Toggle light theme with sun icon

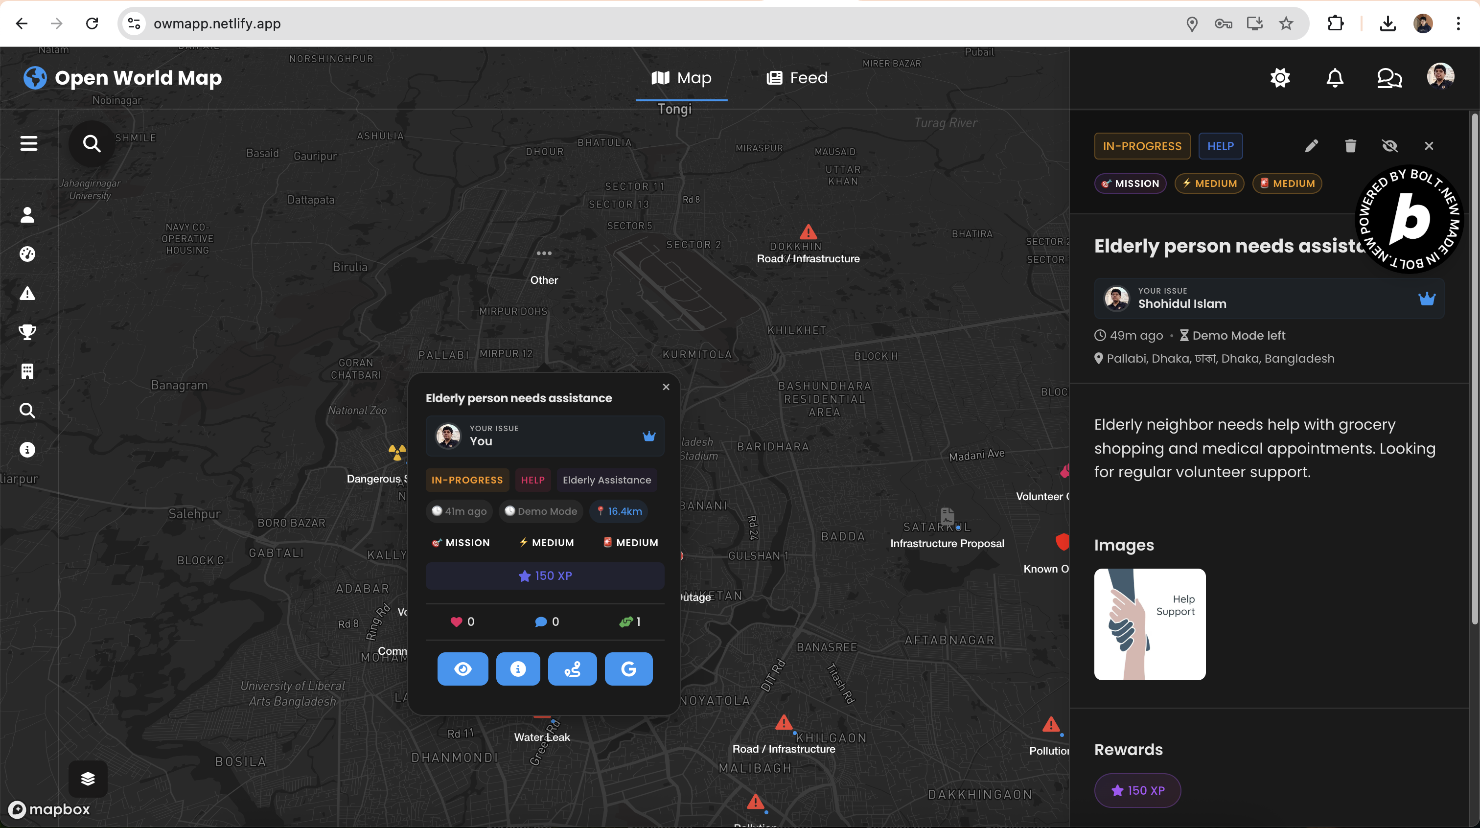click(1280, 78)
